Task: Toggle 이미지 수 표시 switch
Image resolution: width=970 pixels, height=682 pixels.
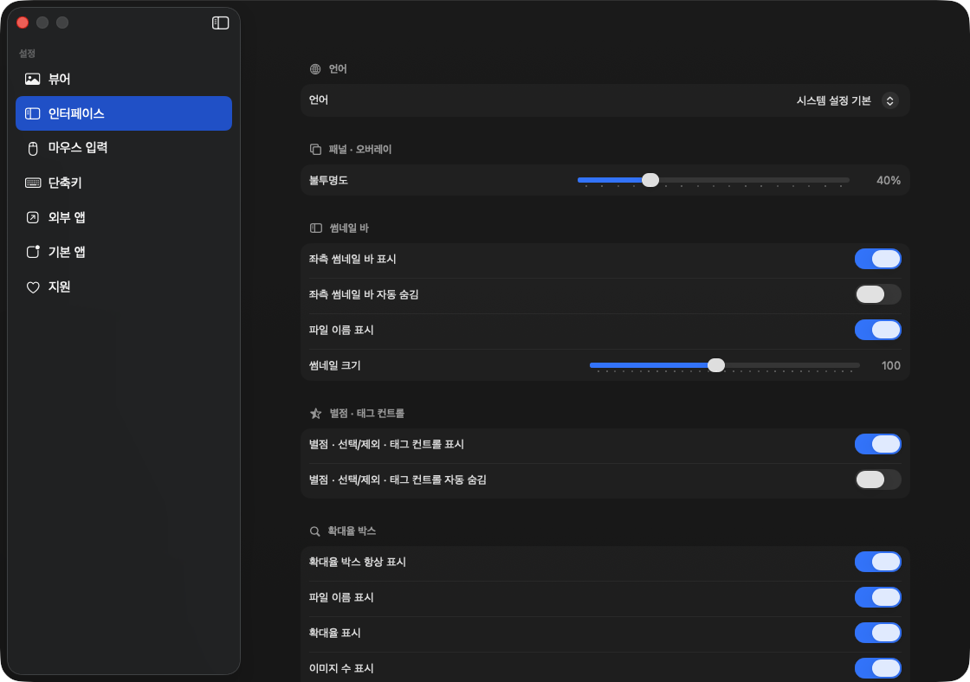Action: 878,668
